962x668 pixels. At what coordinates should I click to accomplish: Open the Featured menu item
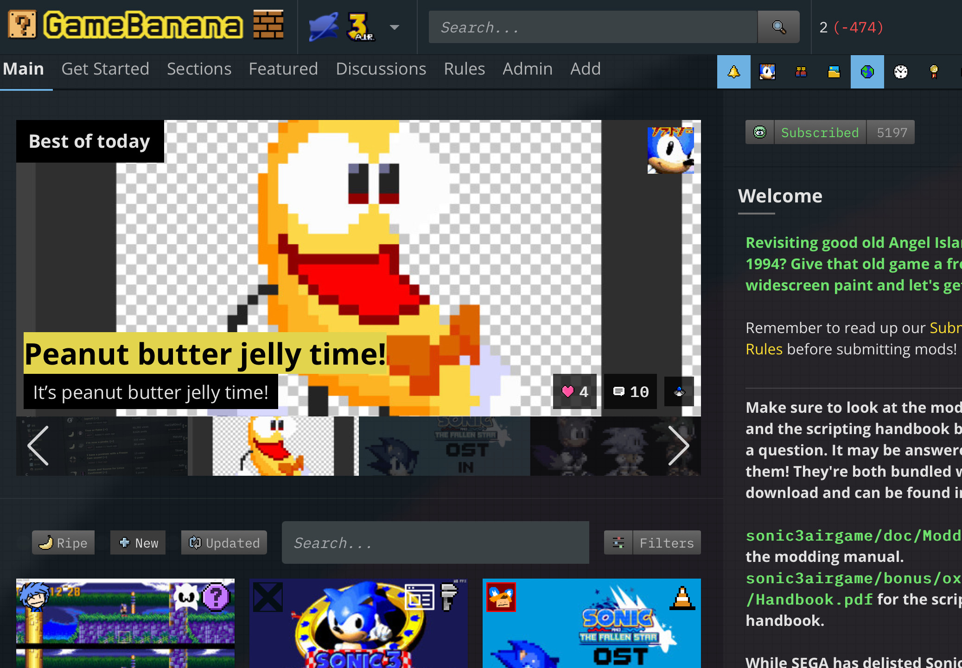coord(283,69)
